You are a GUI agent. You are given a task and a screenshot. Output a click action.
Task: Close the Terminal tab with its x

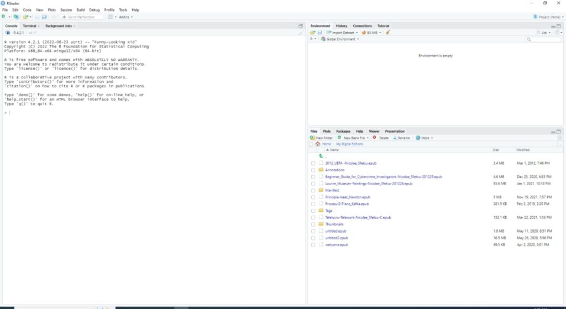click(39, 26)
